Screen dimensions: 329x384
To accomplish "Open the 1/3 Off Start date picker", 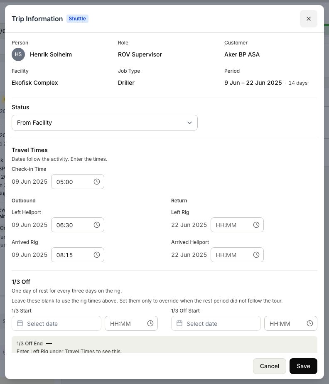I will 216,323.
